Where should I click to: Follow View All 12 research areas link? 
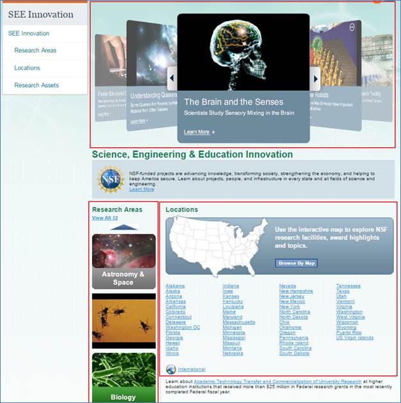(x=105, y=218)
